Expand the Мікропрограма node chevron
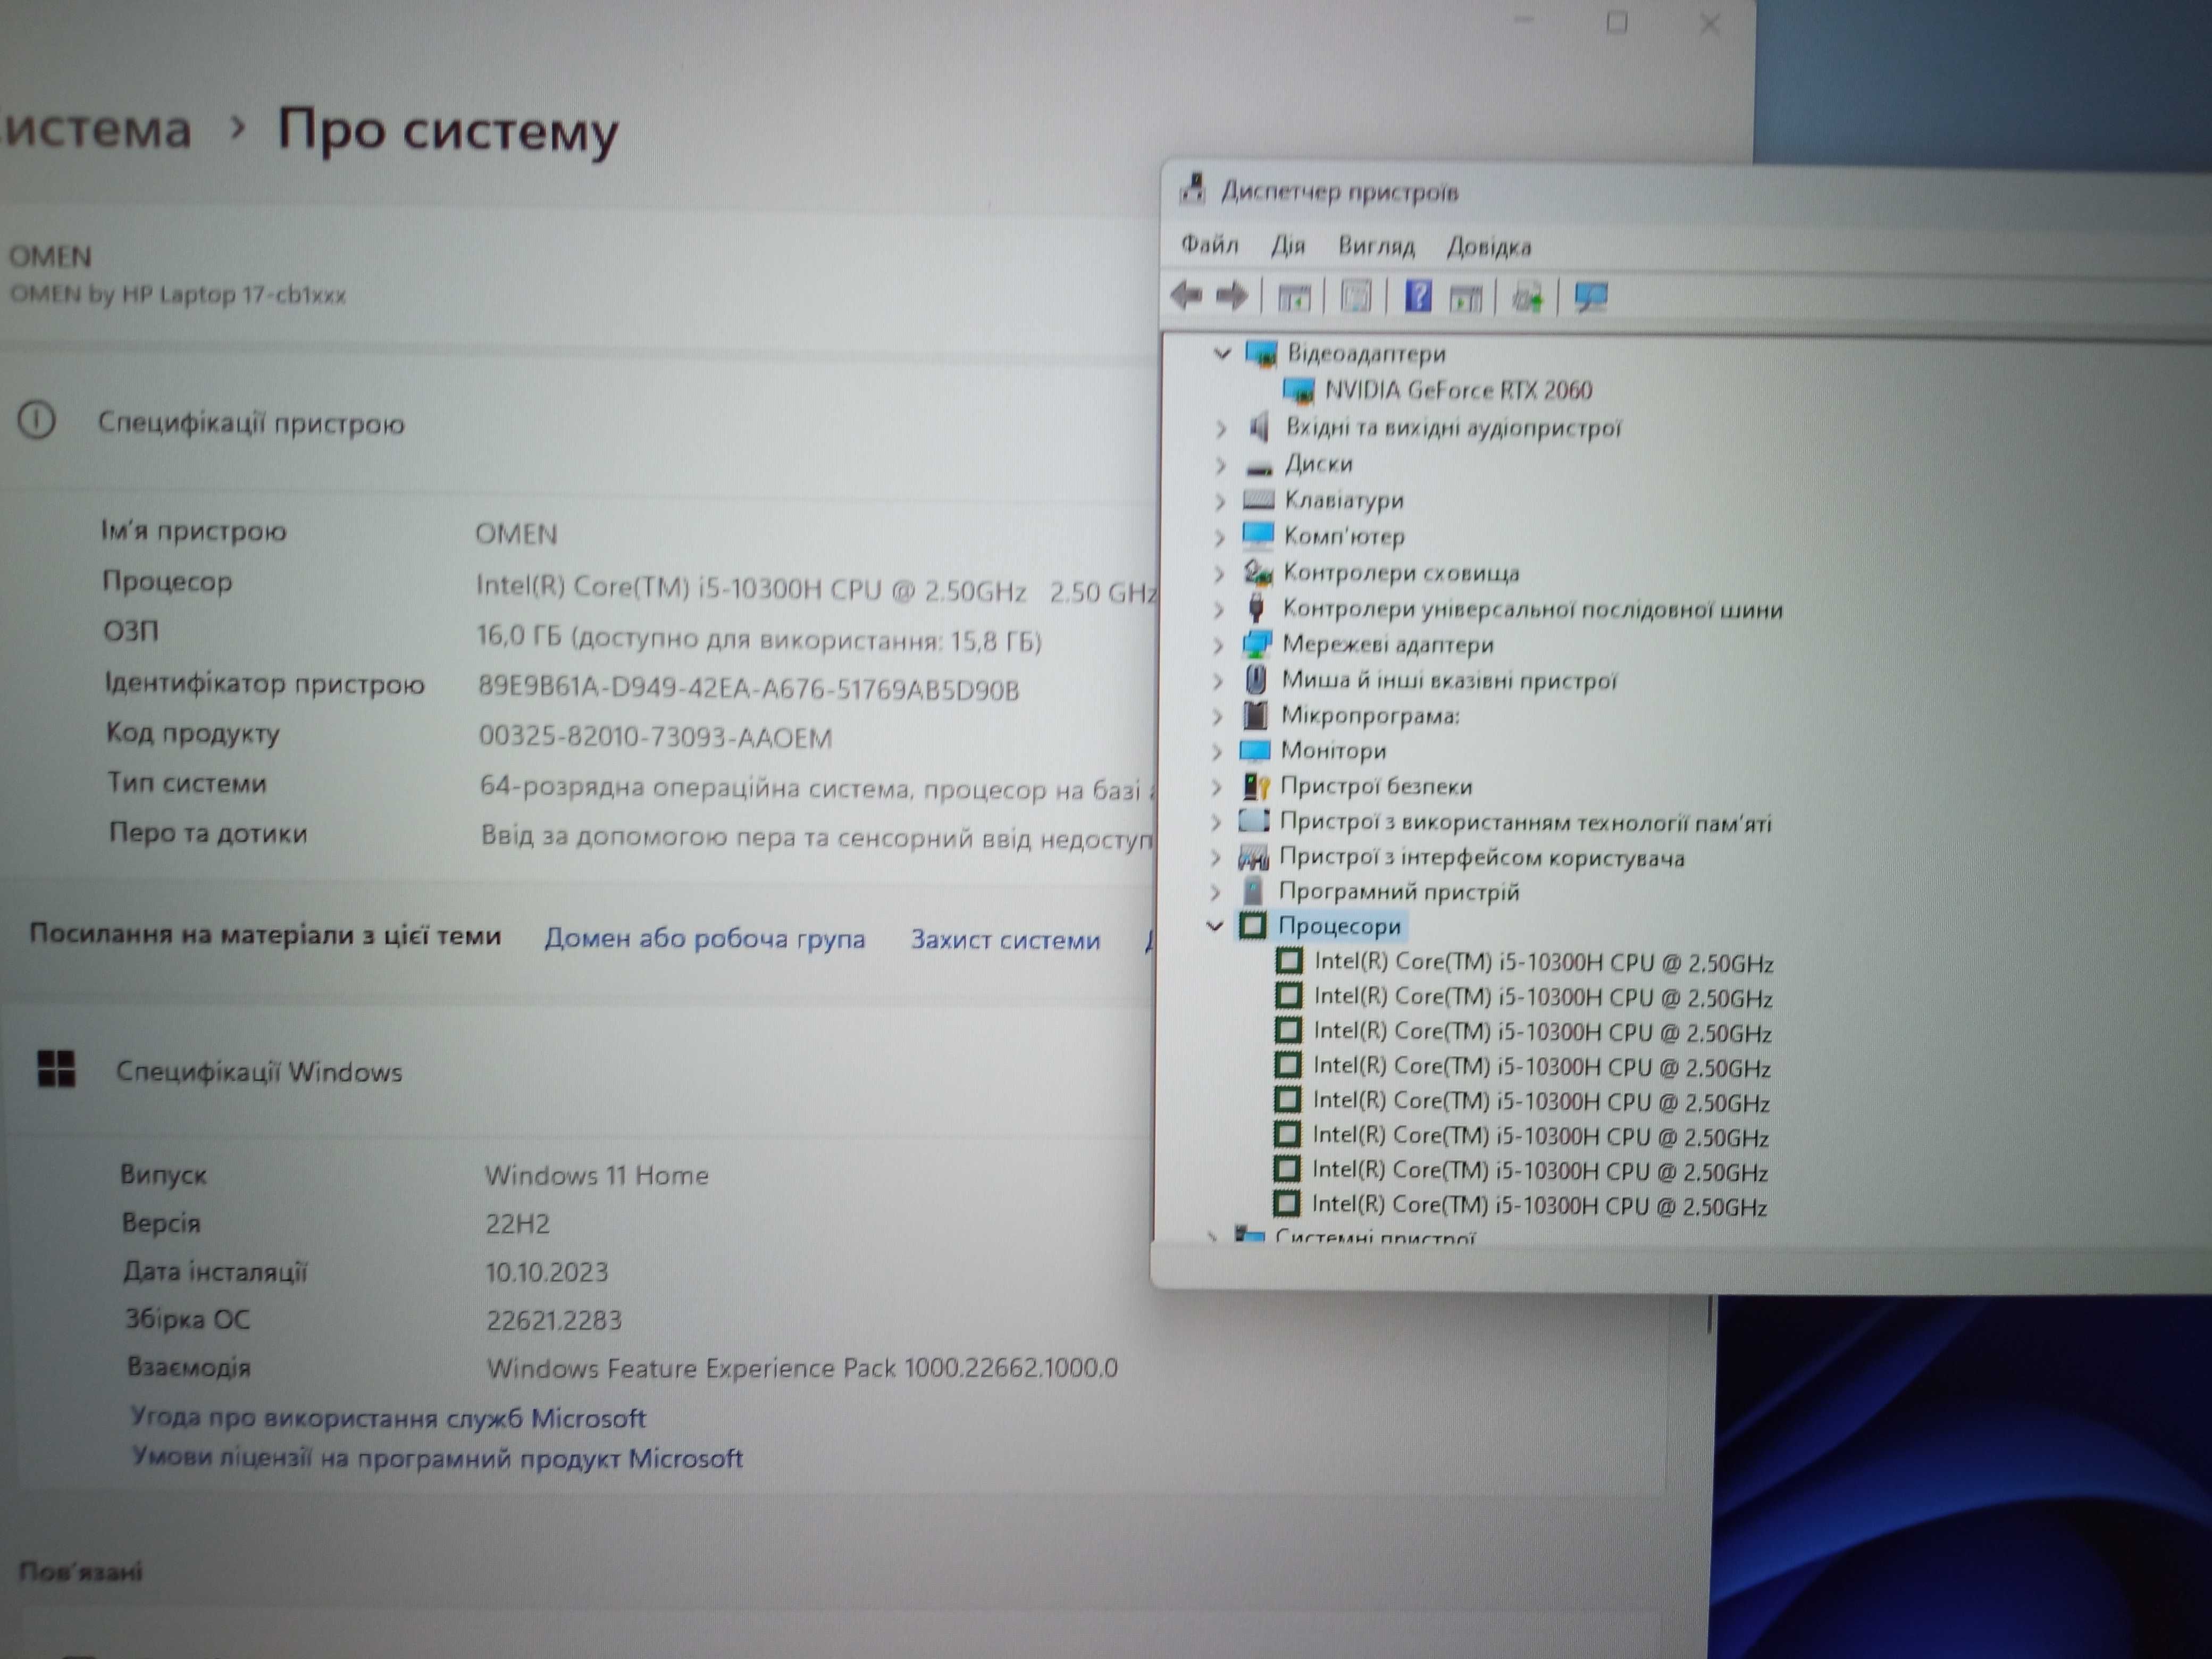Image resolution: width=2212 pixels, height=1659 pixels. coord(1217,716)
